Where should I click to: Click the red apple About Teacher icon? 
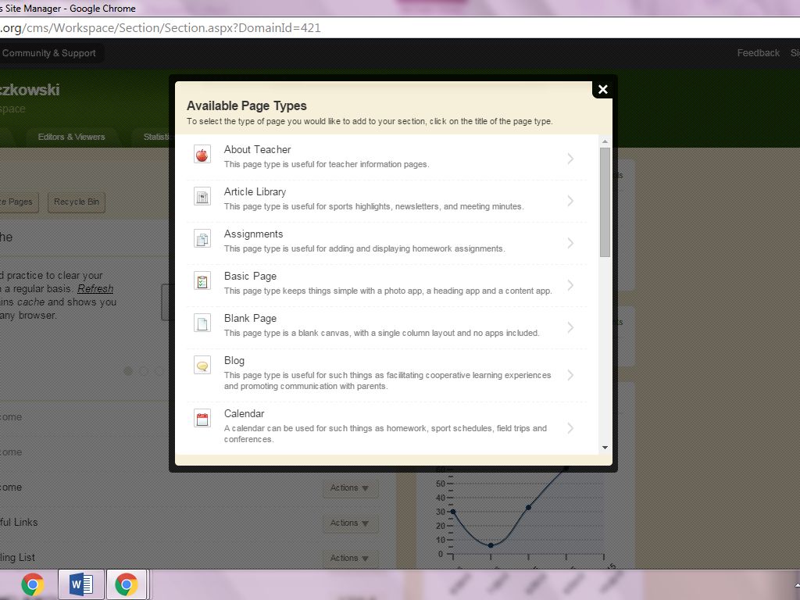click(202, 155)
